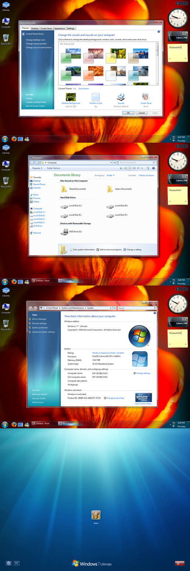
Task: Open the Arrange by Folder dropdown
Action: coord(110,175)
